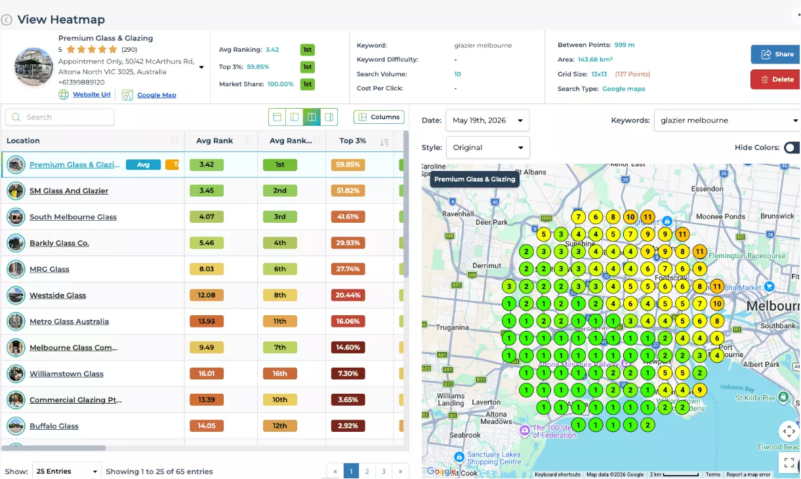
Task: Click the orange grid point 10 near Melbourne label
Action: coord(716,304)
